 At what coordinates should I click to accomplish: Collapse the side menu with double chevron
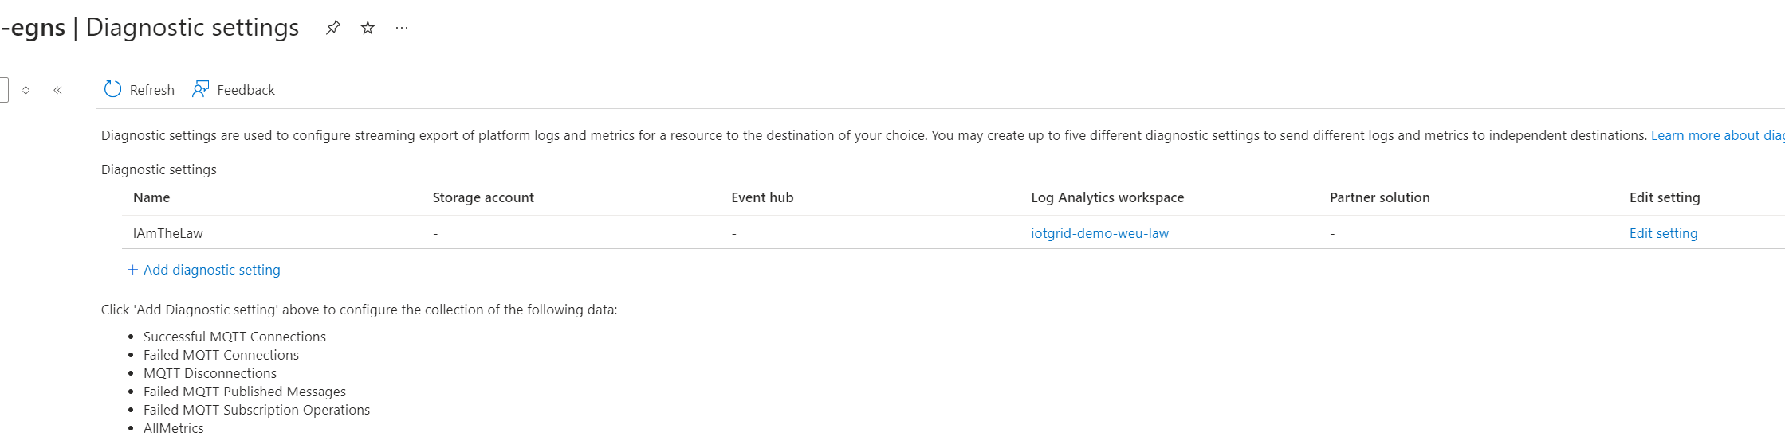tap(57, 90)
